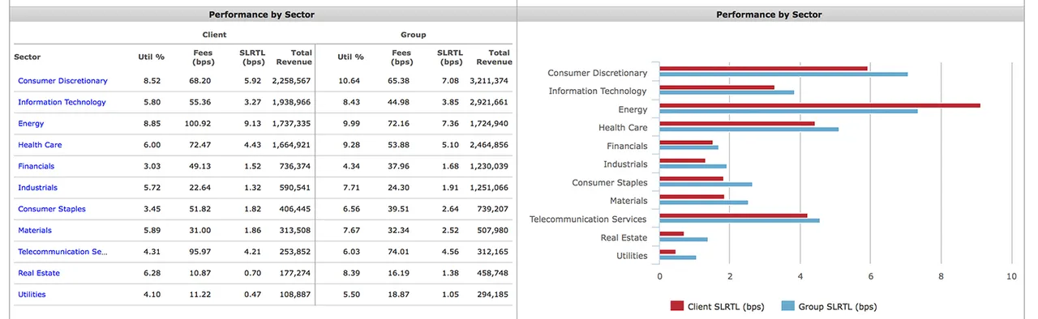The image size is (1038, 319).
Task: Open the Industrials sector link
Action: [x=37, y=188]
